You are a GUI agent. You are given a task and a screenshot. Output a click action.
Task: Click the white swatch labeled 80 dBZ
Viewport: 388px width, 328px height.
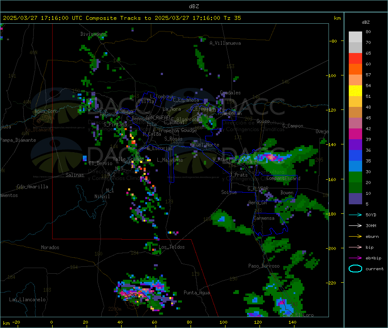click(x=355, y=37)
